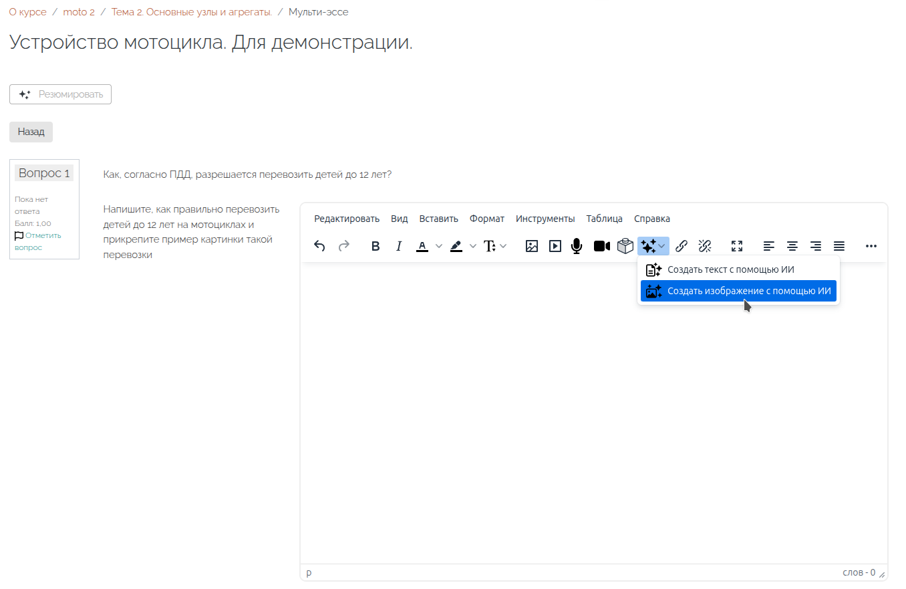Expand the font size dropdown arrow
This screenshot has height=589, width=906.
(x=503, y=246)
